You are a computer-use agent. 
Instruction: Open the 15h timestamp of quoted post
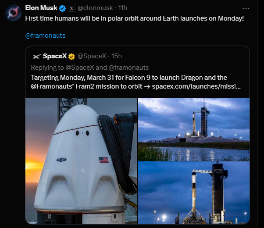tap(117, 56)
